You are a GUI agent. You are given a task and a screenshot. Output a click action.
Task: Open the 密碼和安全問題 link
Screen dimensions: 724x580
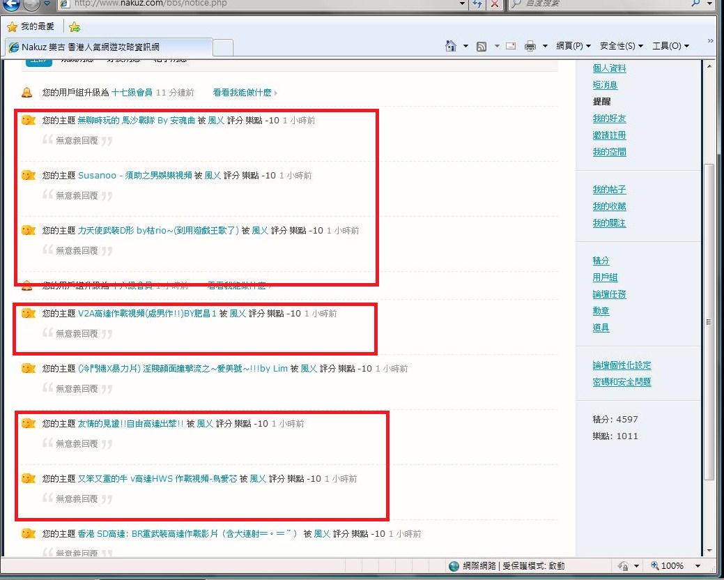pos(622,382)
